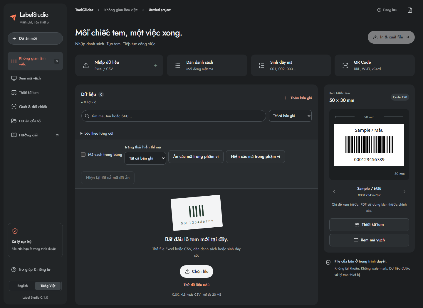
Task: Open Dự án của tôi in sidebar
Action: (x=35, y=121)
